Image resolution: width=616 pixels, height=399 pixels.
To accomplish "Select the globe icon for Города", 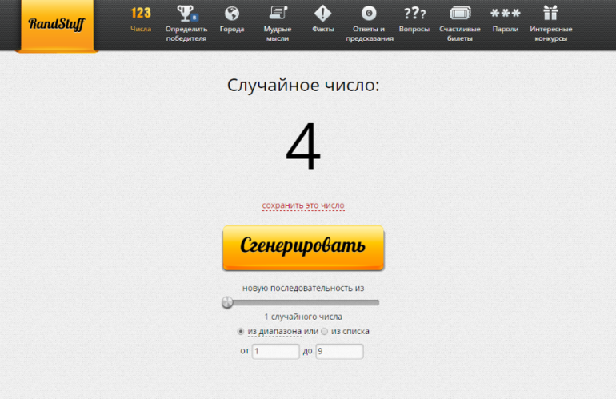I will pyautogui.click(x=232, y=14).
